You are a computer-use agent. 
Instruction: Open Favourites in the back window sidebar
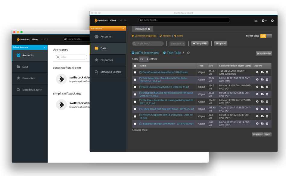click(x=30, y=78)
